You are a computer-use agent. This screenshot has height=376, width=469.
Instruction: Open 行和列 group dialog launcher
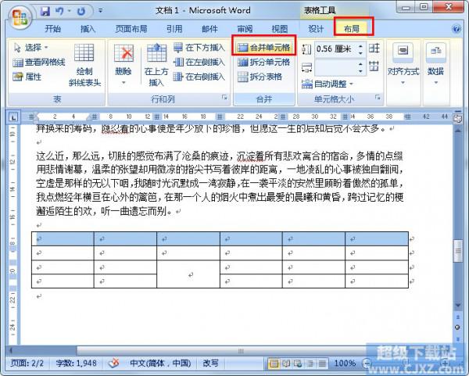click(224, 97)
